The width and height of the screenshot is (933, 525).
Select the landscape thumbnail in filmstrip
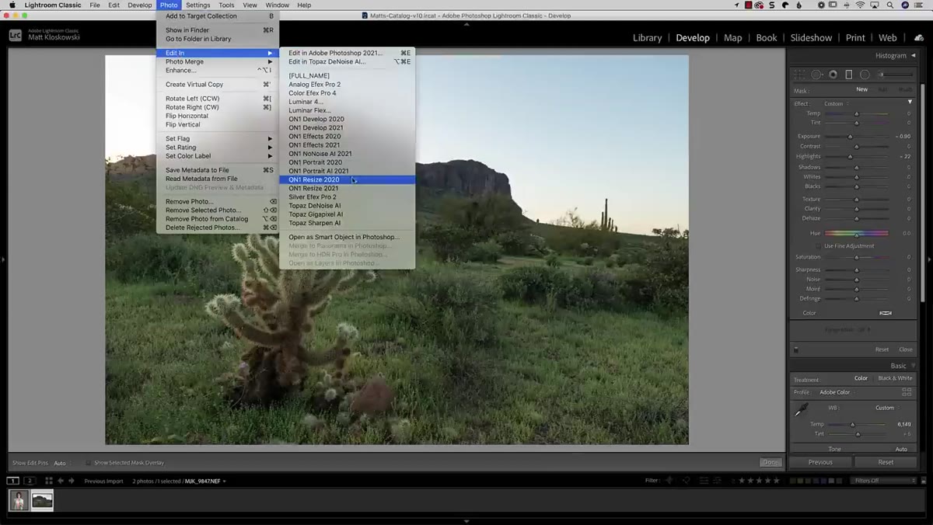(42, 501)
